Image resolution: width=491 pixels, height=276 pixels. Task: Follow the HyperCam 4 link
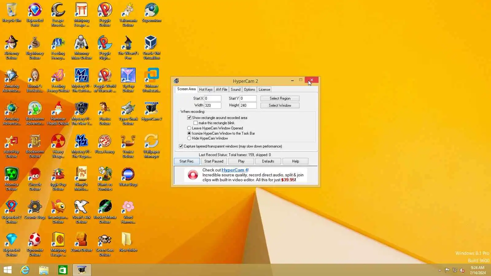click(234, 170)
